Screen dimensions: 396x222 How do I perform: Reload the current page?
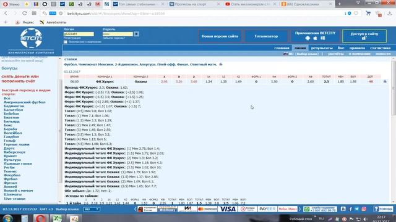(24, 13)
